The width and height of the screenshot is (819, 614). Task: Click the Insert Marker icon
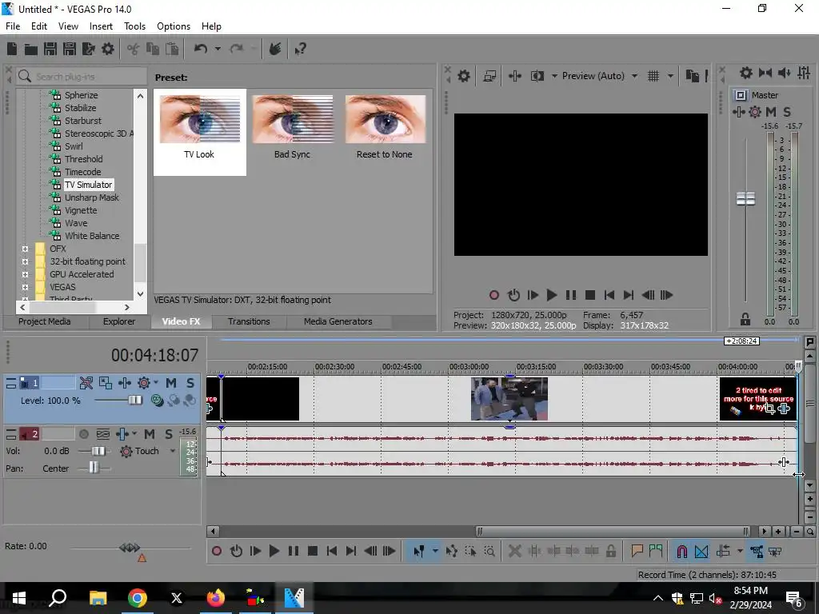637,551
